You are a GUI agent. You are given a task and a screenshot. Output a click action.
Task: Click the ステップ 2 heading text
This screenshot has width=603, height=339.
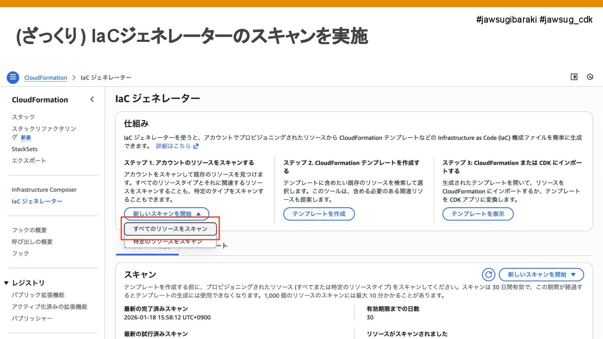coord(351,167)
